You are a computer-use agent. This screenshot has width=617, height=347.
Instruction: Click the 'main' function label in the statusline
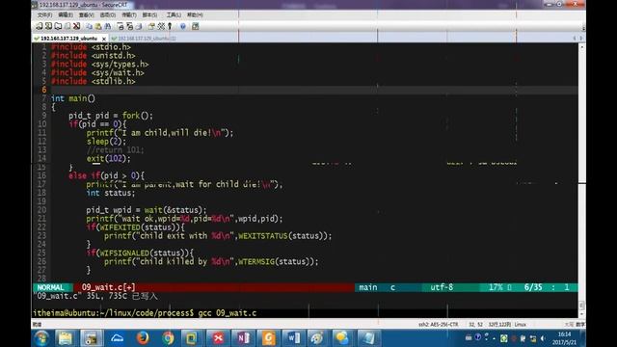point(368,287)
